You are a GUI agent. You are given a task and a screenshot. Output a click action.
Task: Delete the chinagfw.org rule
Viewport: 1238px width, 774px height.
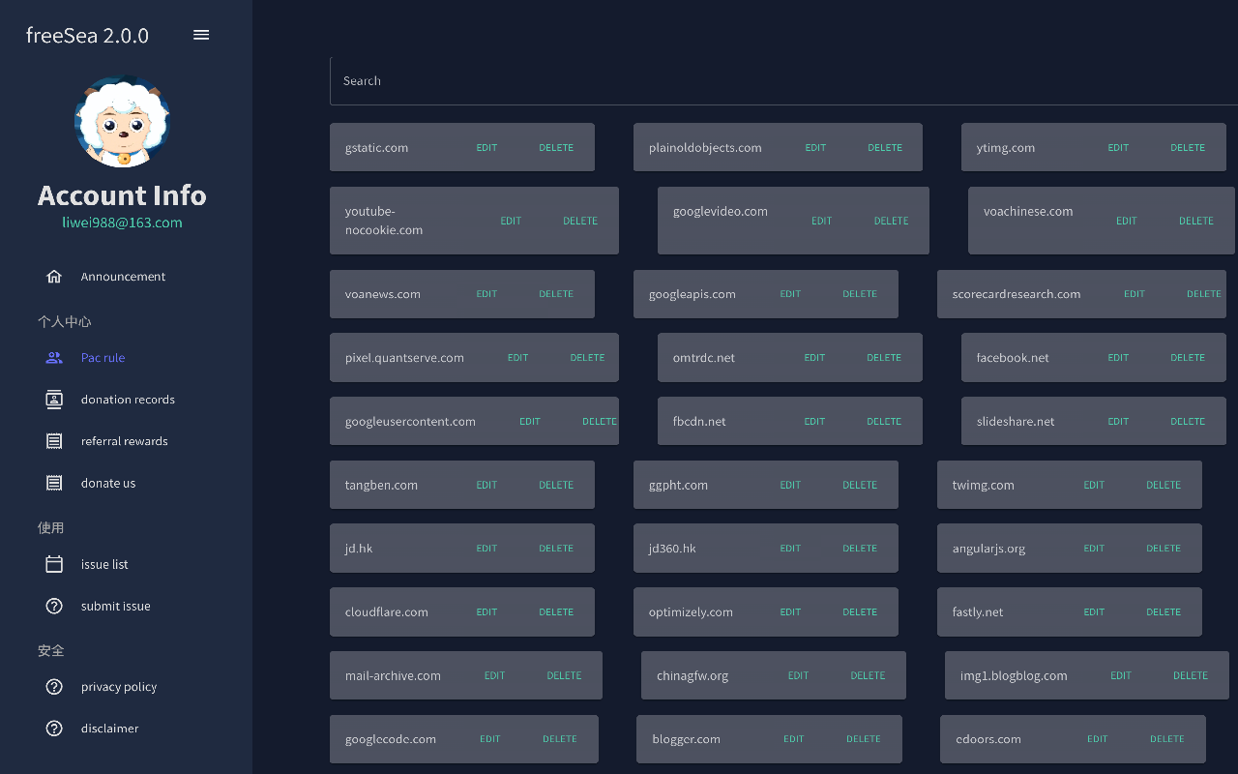[x=868, y=676]
